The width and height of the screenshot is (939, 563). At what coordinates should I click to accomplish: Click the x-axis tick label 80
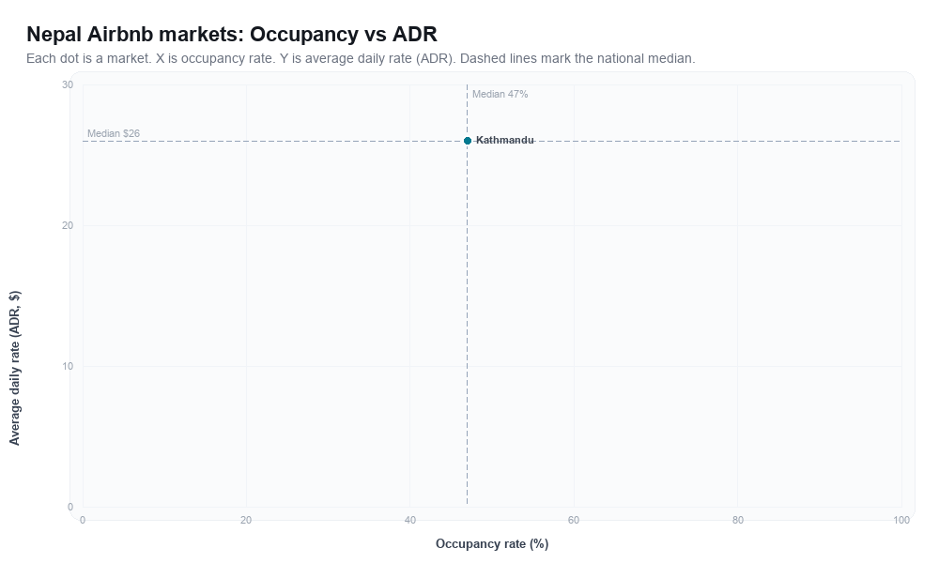(x=738, y=521)
